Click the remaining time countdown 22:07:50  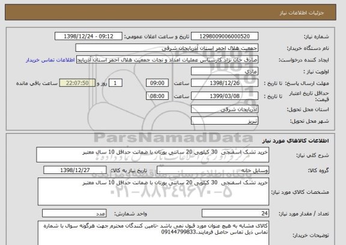tap(77, 83)
